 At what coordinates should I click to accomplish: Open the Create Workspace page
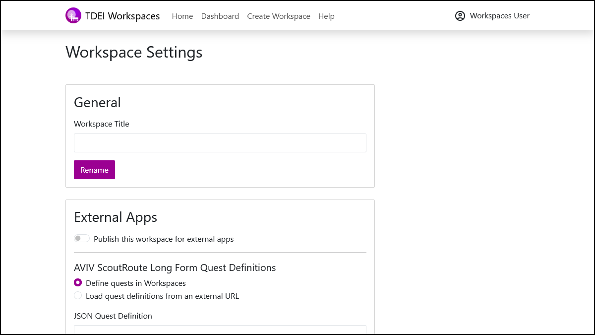278,16
